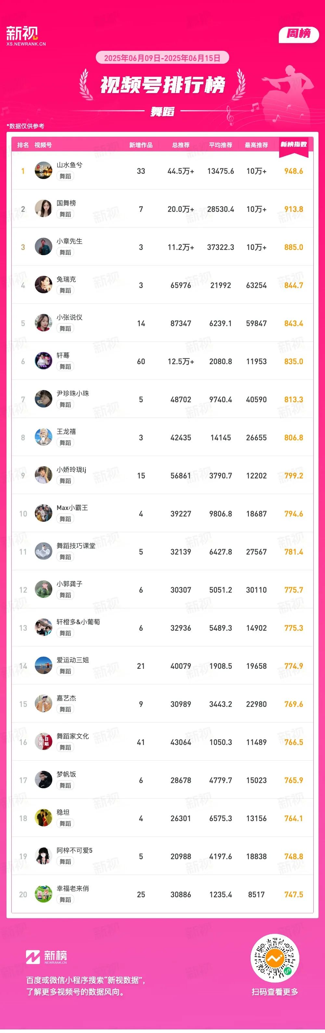Select the 幸福老来俏 avatar
The image size is (325, 1033).
pos(43,894)
